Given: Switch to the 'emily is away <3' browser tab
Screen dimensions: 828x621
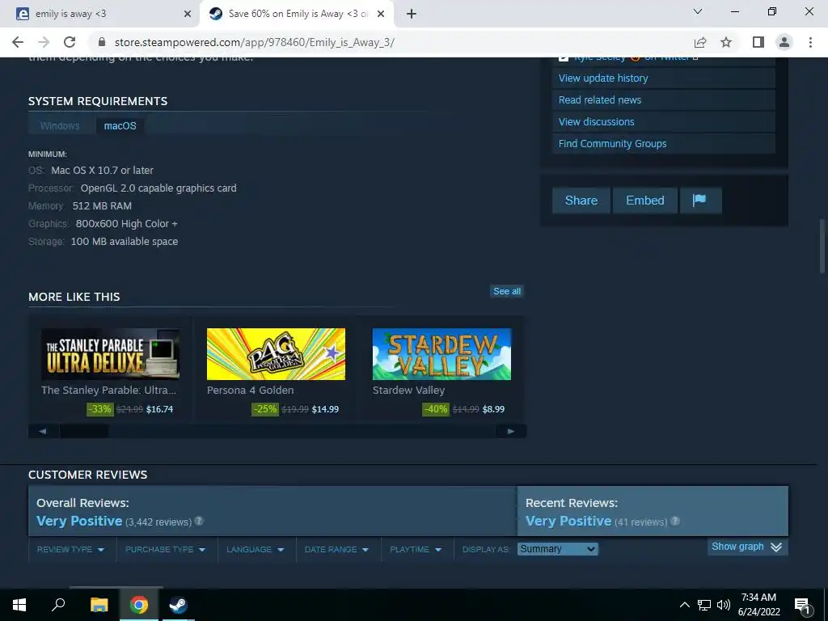Looking at the screenshot, I should (x=99, y=15).
